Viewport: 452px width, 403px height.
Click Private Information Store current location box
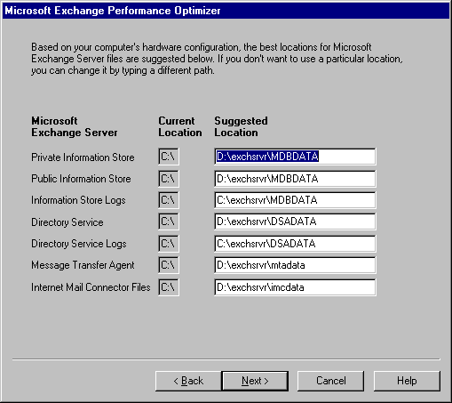pyautogui.click(x=169, y=157)
